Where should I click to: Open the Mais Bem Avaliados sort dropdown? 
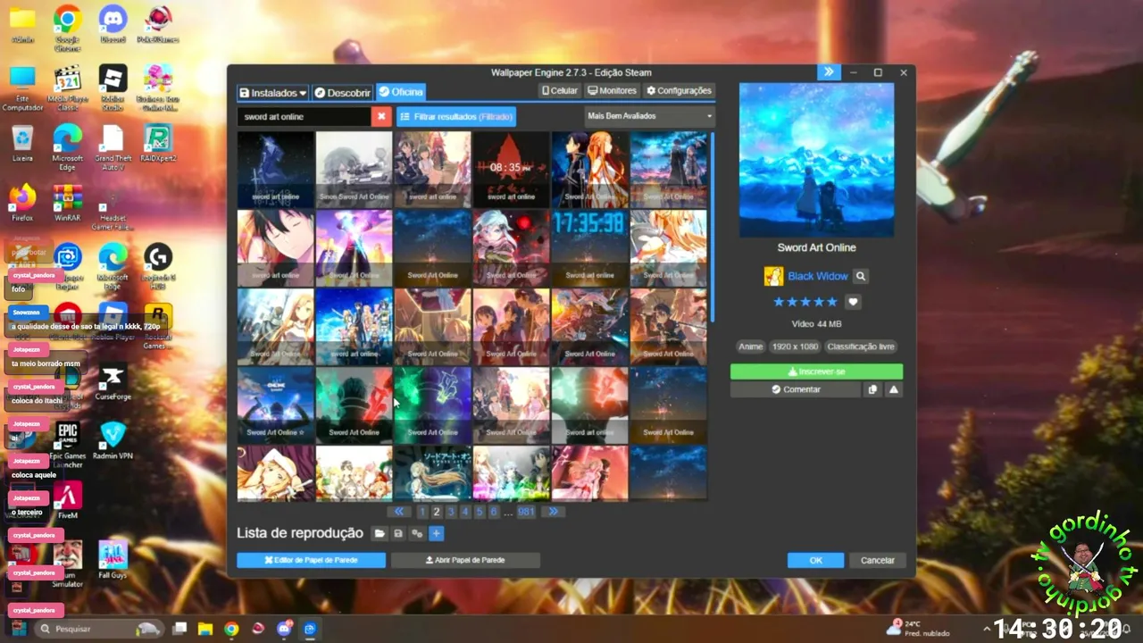point(649,116)
